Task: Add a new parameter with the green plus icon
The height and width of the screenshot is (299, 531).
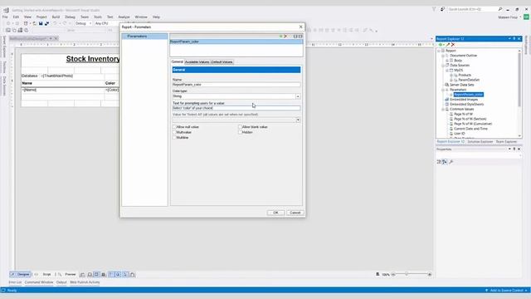Action: pos(280,37)
